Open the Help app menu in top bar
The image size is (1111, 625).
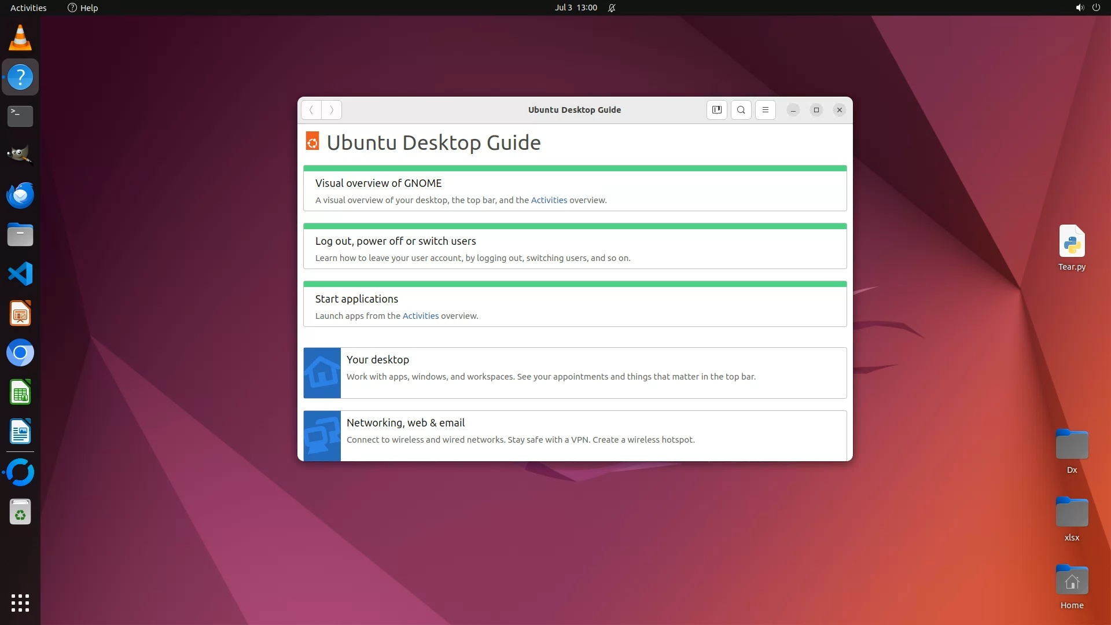[83, 8]
